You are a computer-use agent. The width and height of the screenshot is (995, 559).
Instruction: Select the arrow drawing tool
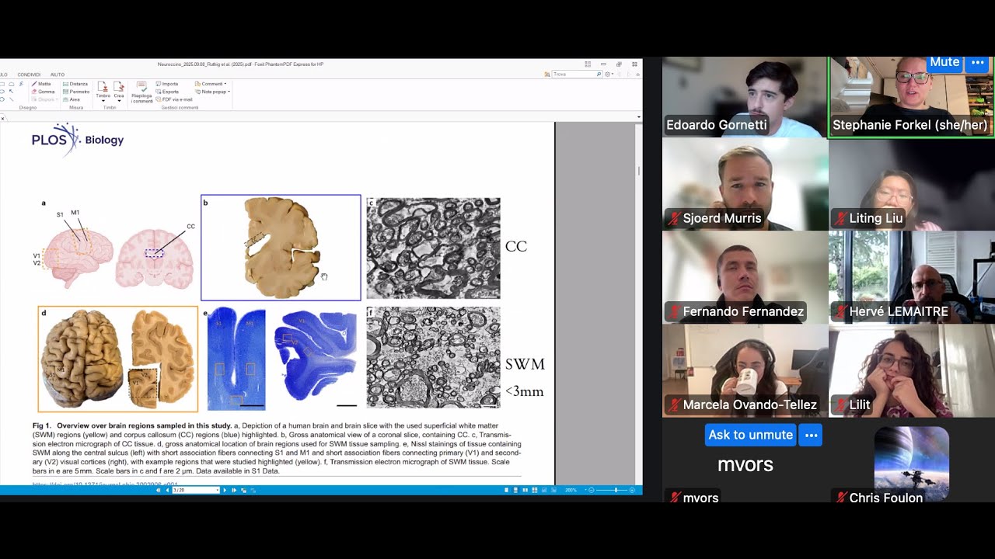(x=12, y=92)
